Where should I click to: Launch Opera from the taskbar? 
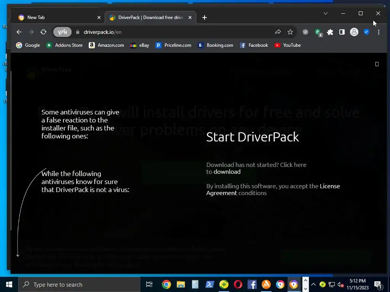[238, 284]
